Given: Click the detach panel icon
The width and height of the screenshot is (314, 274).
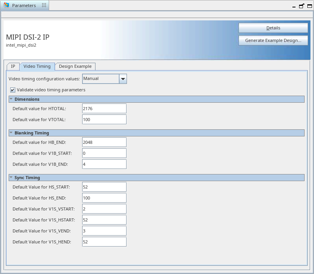Looking at the screenshot, I should (x=301, y=6).
